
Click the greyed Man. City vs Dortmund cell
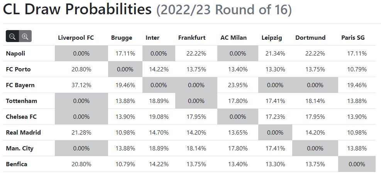click(x=315, y=148)
